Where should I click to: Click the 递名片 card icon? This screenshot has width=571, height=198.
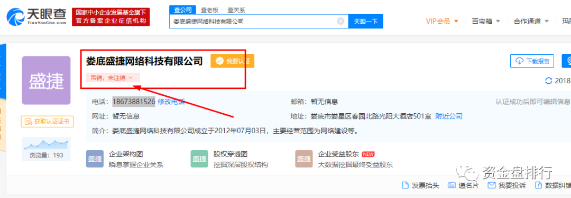click(x=452, y=185)
